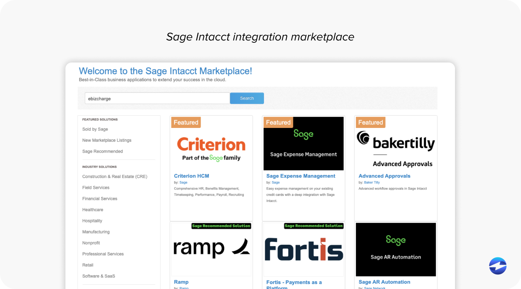Click inside the search field showing ebizcharge
Image resolution: width=521 pixels, height=289 pixels.
(x=157, y=98)
